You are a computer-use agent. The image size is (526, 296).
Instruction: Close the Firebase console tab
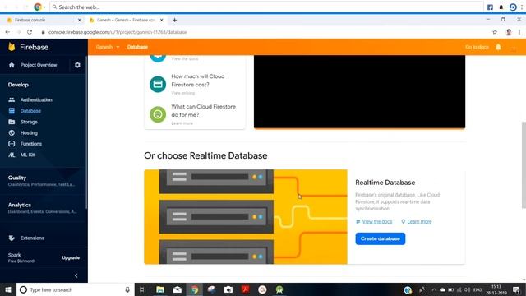[x=80, y=20]
